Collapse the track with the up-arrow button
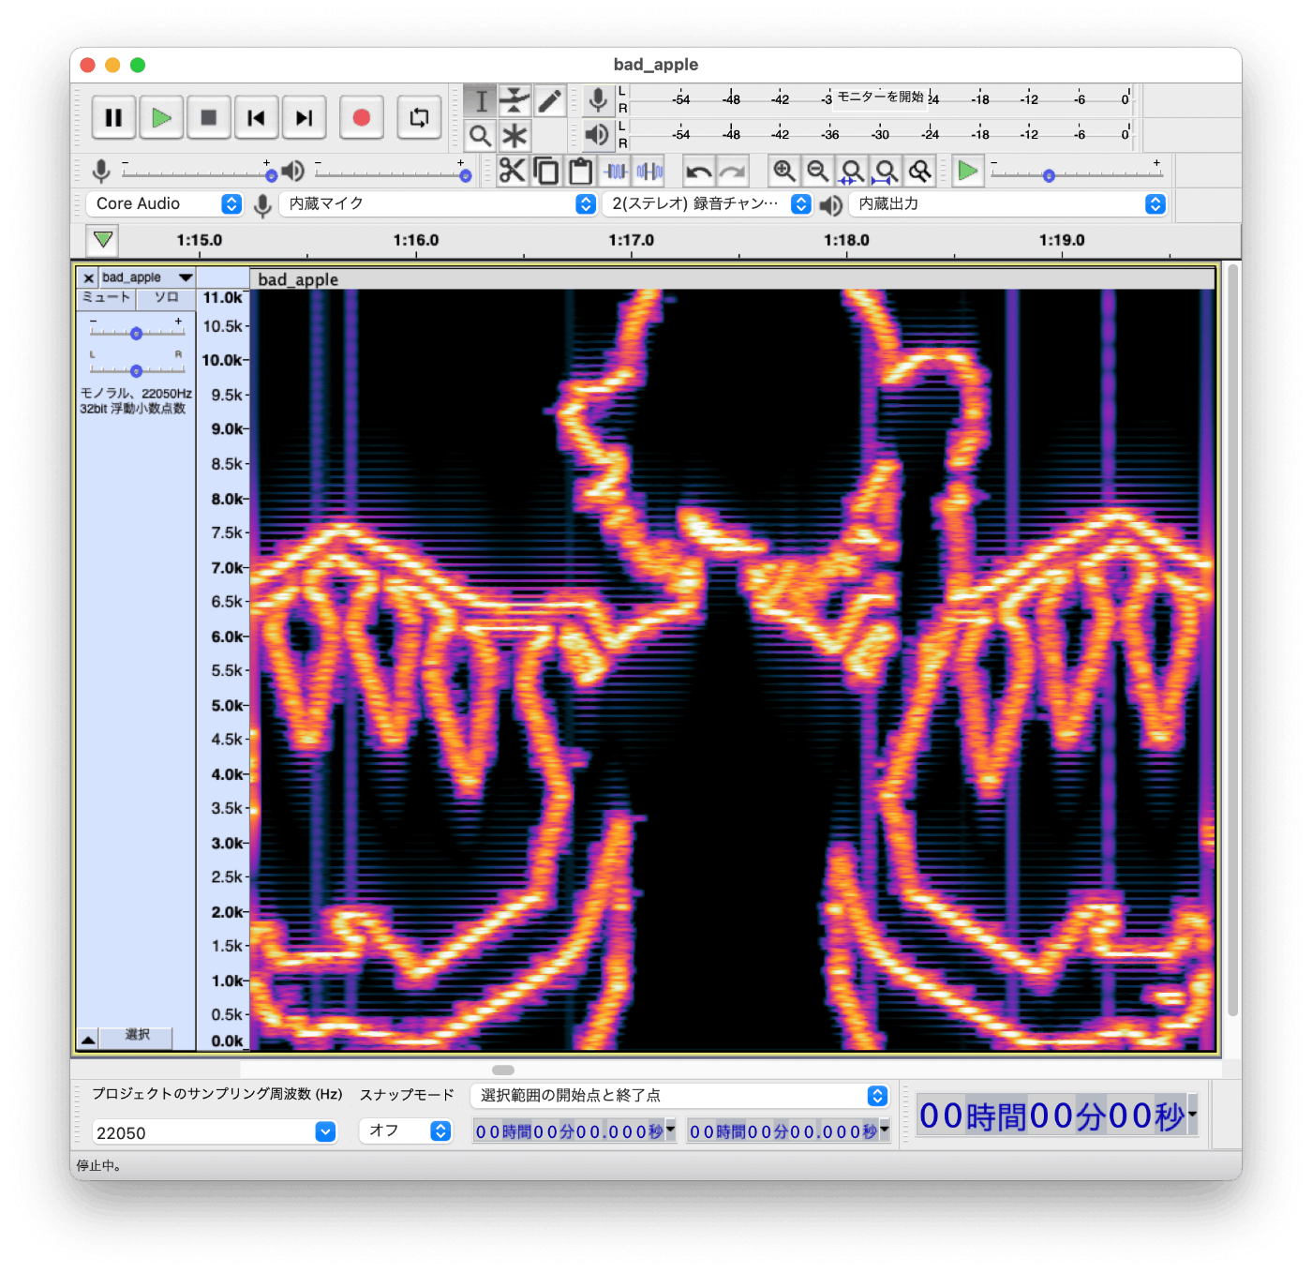Viewport: 1312px width, 1273px height. point(87,1039)
